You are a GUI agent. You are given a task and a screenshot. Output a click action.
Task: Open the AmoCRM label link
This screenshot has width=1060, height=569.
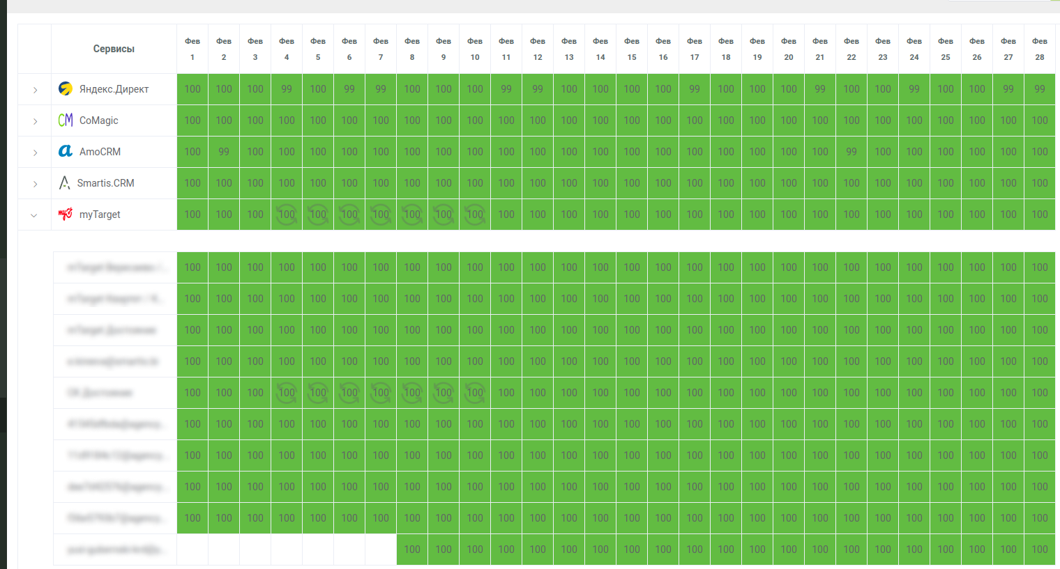click(x=100, y=152)
